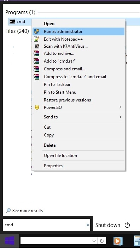Click the K7AntiVirus scan icon
Viewport: 140px width, 251px height.
(x=37, y=46)
